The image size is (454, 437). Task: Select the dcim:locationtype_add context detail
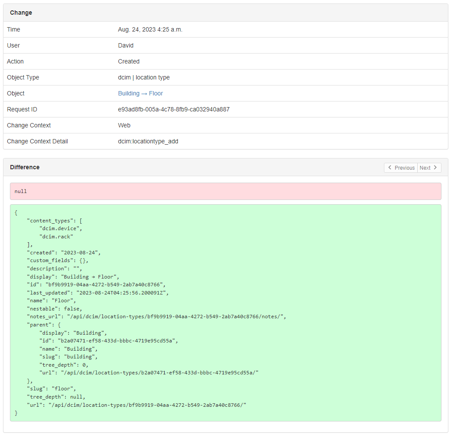[x=148, y=141]
